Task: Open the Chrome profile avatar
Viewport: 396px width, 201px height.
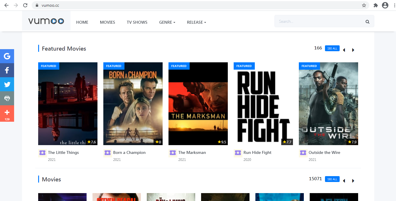Action: (385, 5)
